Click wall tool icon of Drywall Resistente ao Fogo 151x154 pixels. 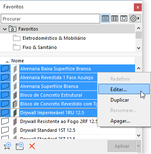click(5, 121)
